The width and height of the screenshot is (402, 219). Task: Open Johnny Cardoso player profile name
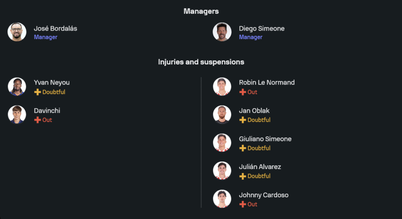(x=263, y=195)
